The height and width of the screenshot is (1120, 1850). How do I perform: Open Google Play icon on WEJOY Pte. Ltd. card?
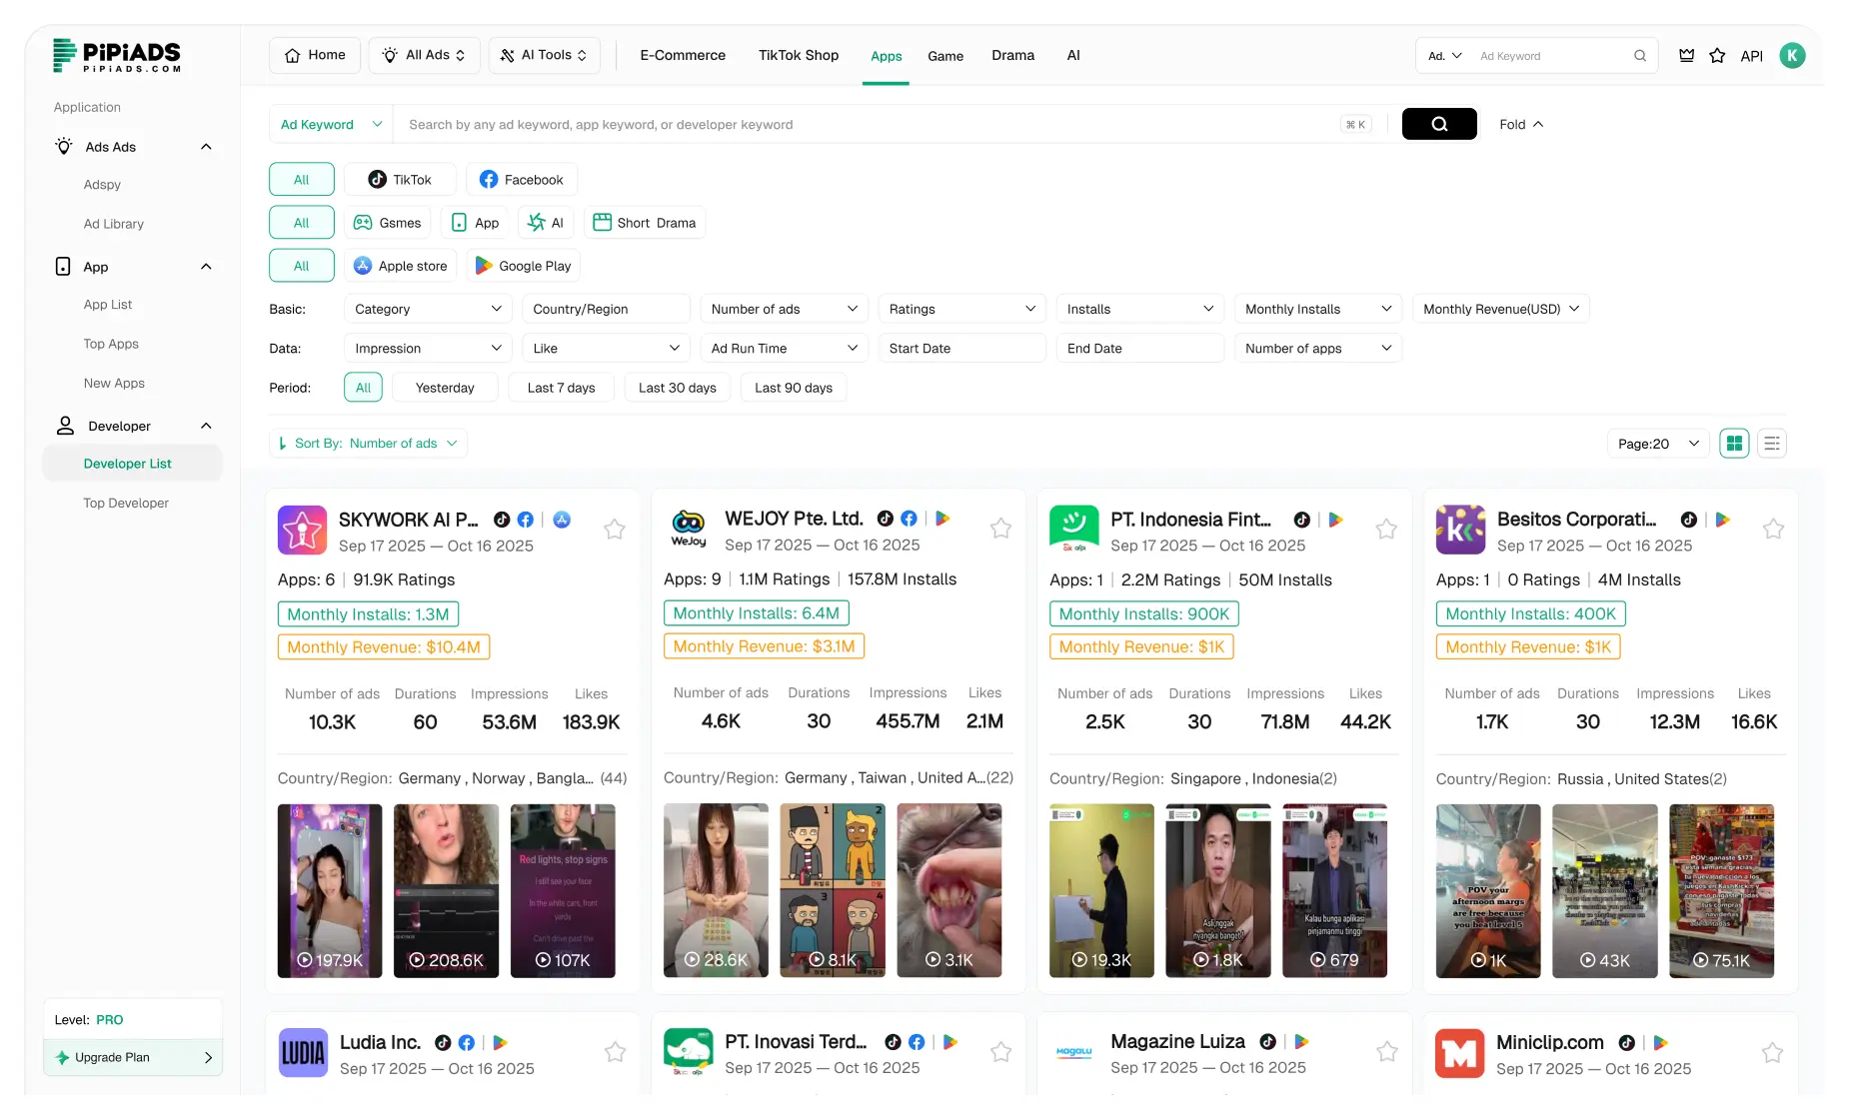(940, 519)
